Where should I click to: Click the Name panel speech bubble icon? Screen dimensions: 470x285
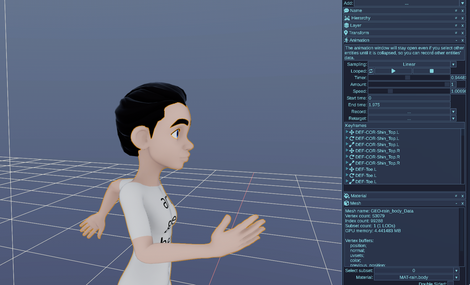coord(346,10)
